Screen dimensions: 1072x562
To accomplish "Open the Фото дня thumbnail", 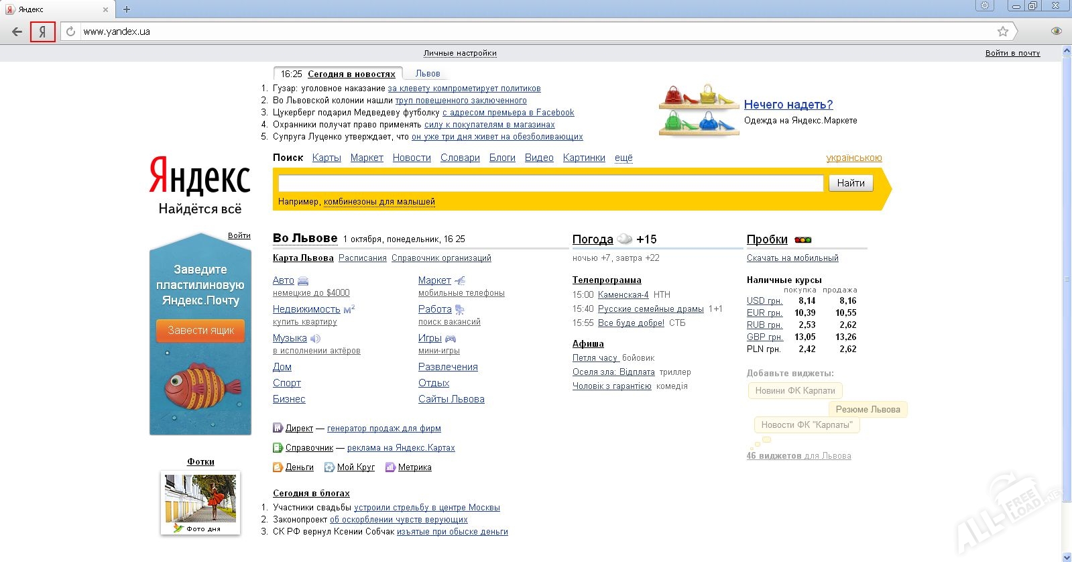I will pos(200,500).
